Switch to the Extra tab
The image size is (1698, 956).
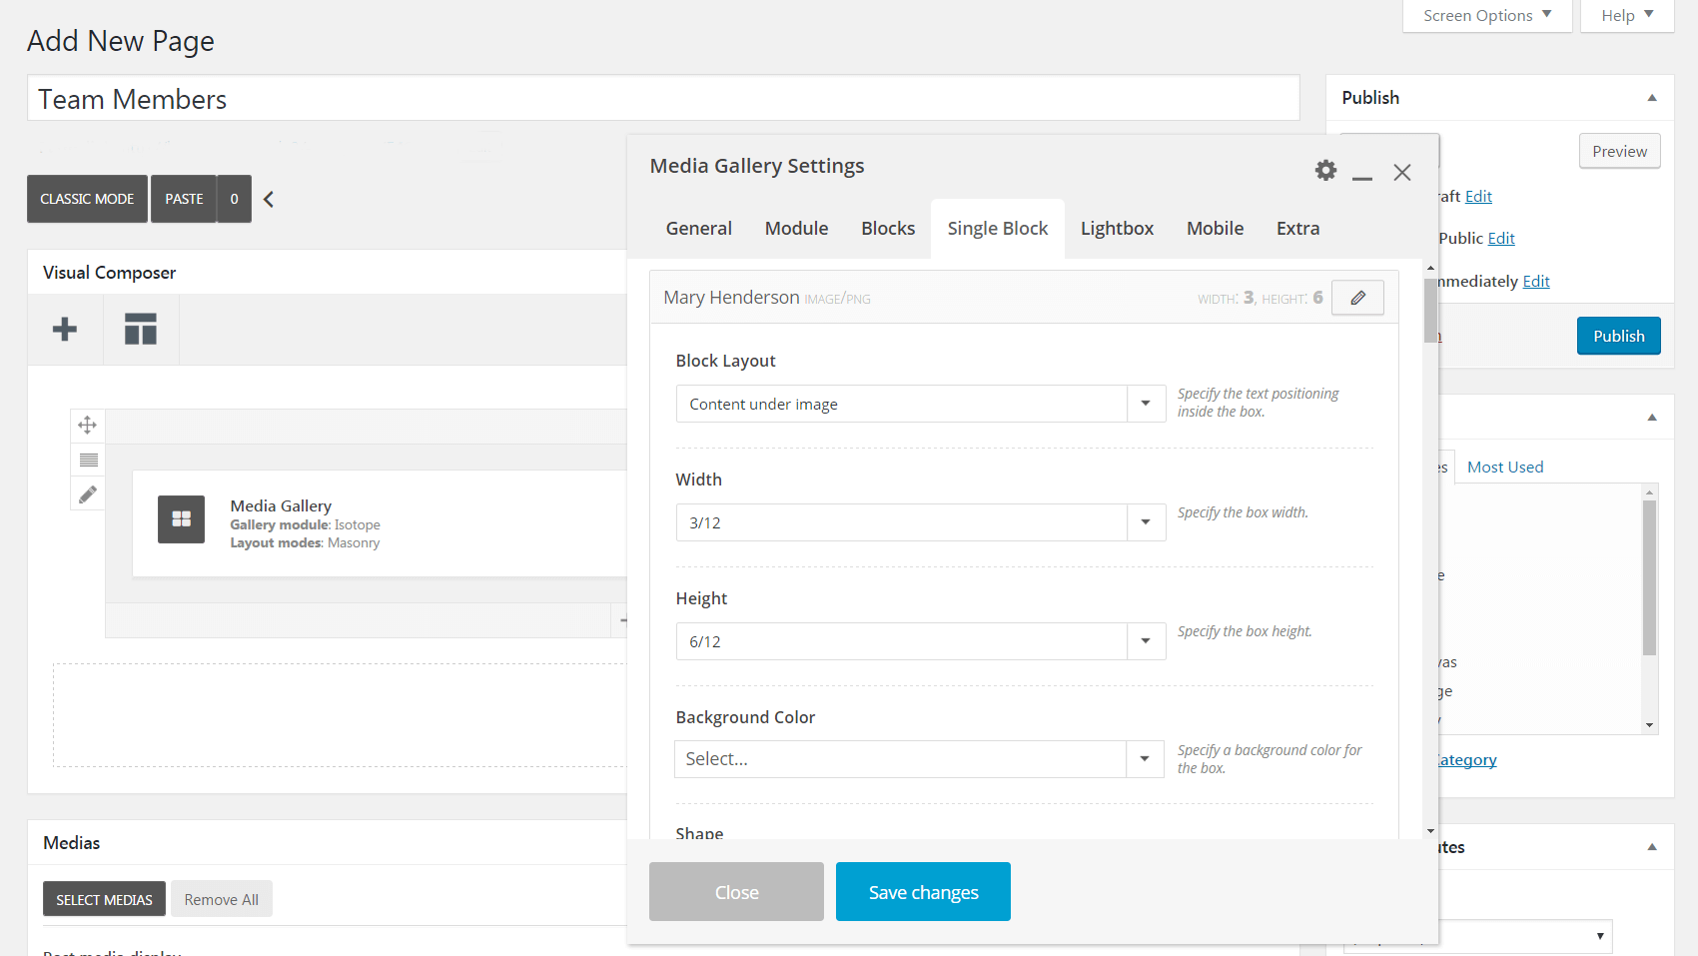pos(1297,229)
